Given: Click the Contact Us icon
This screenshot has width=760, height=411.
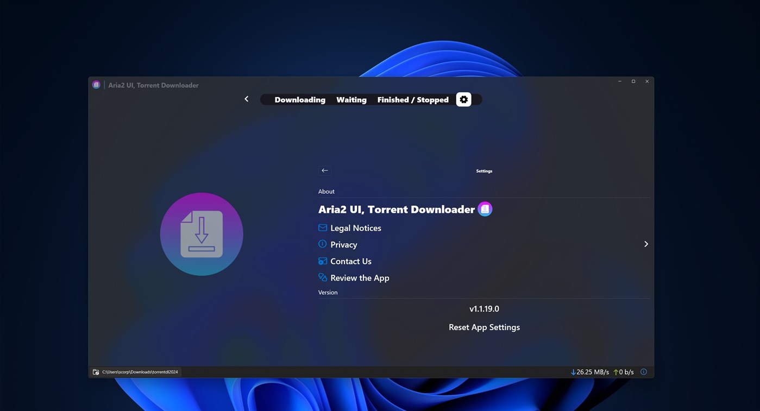Looking at the screenshot, I should click(322, 261).
